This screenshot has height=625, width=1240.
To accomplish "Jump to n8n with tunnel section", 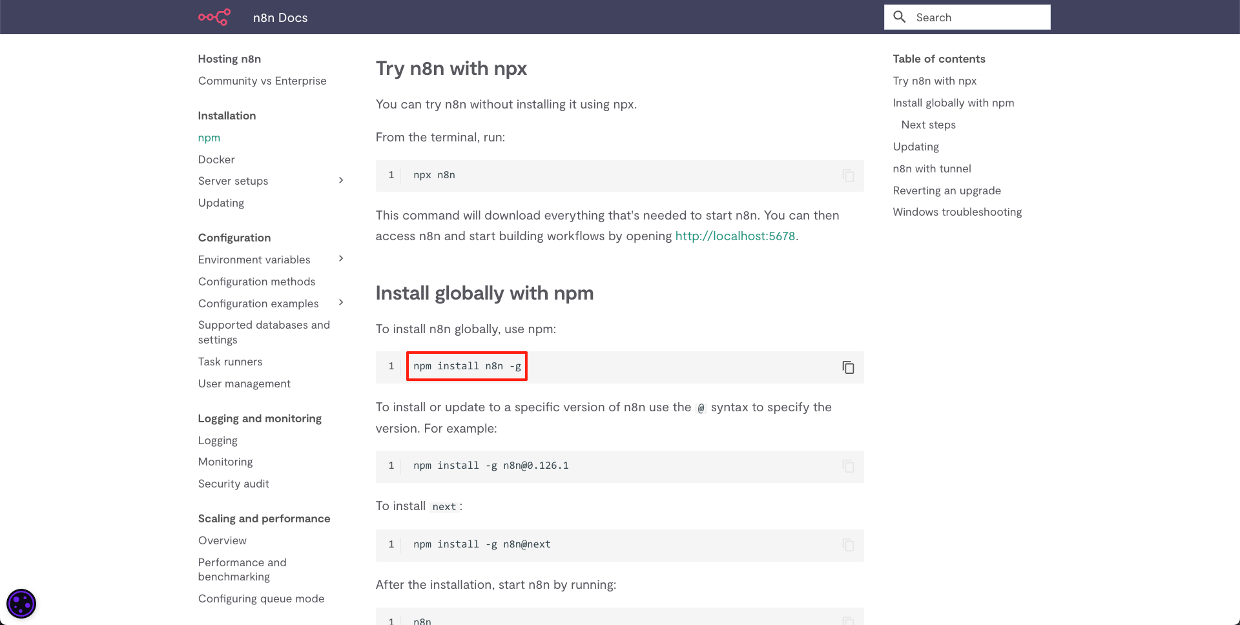I will pyautogui.click(x=932, y=169).
